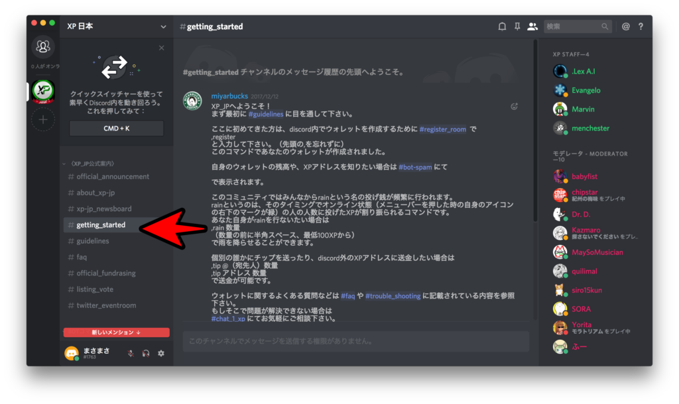Click babyfist's avatar
The width and height of the screenshot is (679, 404).
(x=560, y=176)
